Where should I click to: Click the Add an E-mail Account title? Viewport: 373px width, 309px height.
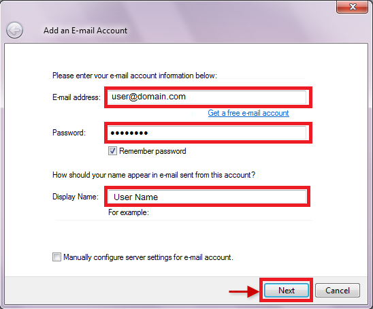[x=85, y=31]
